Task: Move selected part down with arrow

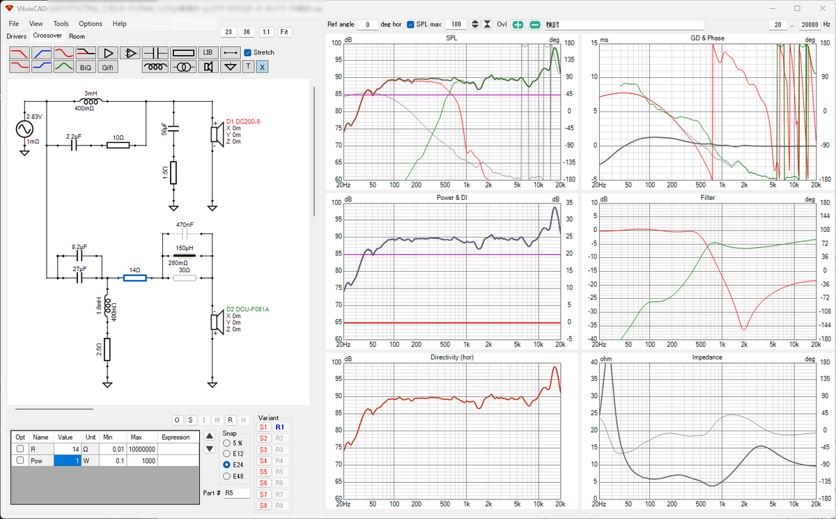Action: pyautogui.click(x=209, y=448)
